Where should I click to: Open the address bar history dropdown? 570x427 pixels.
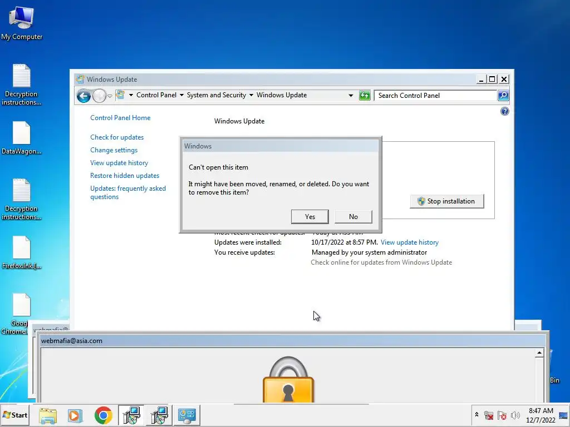(351, 96)
